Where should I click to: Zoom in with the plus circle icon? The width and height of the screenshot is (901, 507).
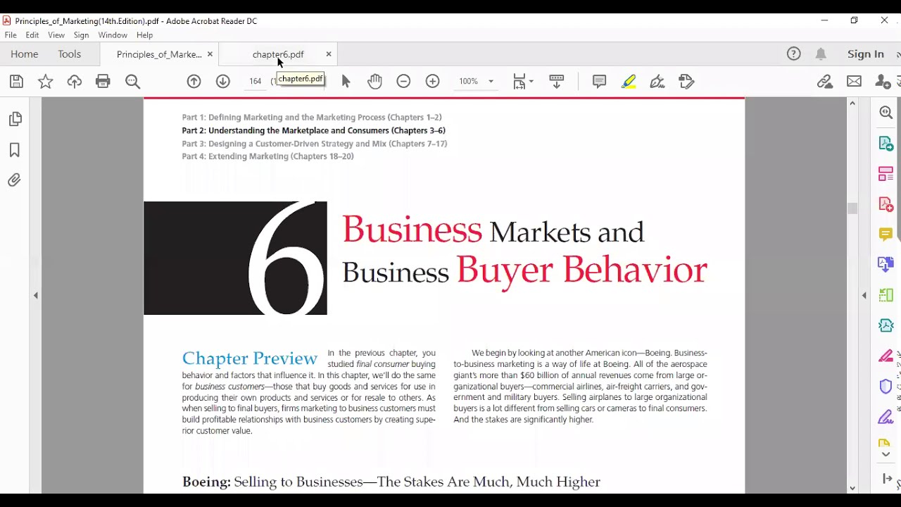(433, 82)
